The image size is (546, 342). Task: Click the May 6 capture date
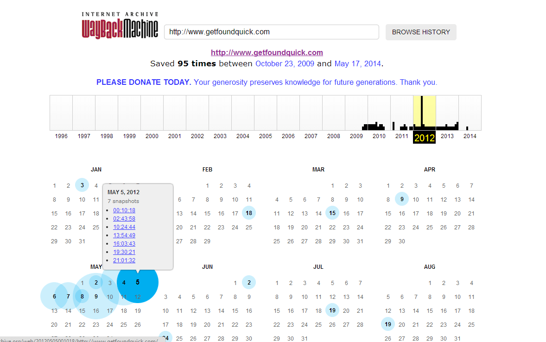(54, 297)
